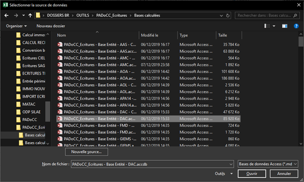The width and height of the screenshot is (304, 182).
Task: Select the Entrée périmè folder
Action: pyautogui.click(x=31, y=81)
